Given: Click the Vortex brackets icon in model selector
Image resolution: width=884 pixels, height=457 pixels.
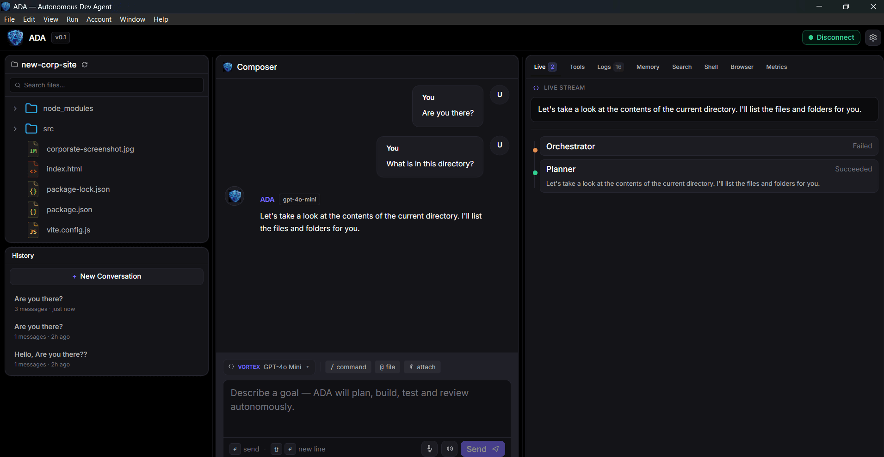Looking at the screenshot, I should [231, 367].
